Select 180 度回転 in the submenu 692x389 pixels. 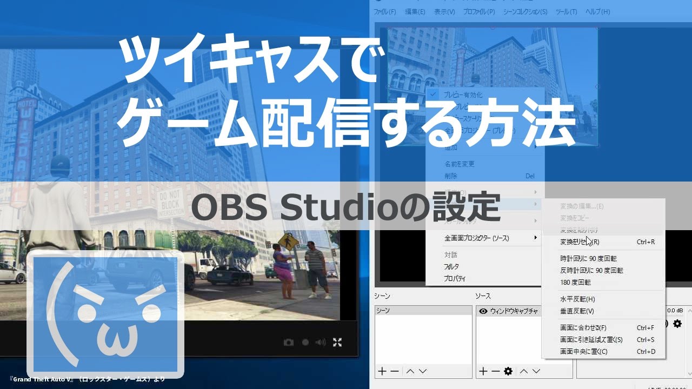coord(604,282)
